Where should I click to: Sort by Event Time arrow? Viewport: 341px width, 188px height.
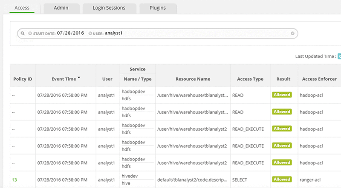click(x=79, y=77)
